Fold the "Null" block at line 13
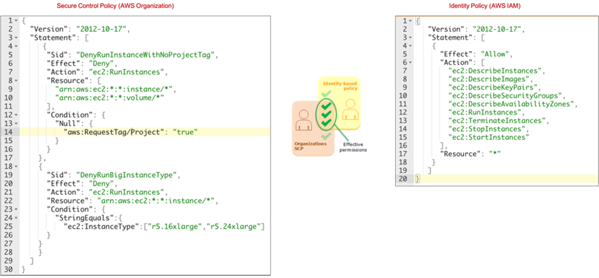This screenshot has height=278, width=599. (x=16, y=123)
